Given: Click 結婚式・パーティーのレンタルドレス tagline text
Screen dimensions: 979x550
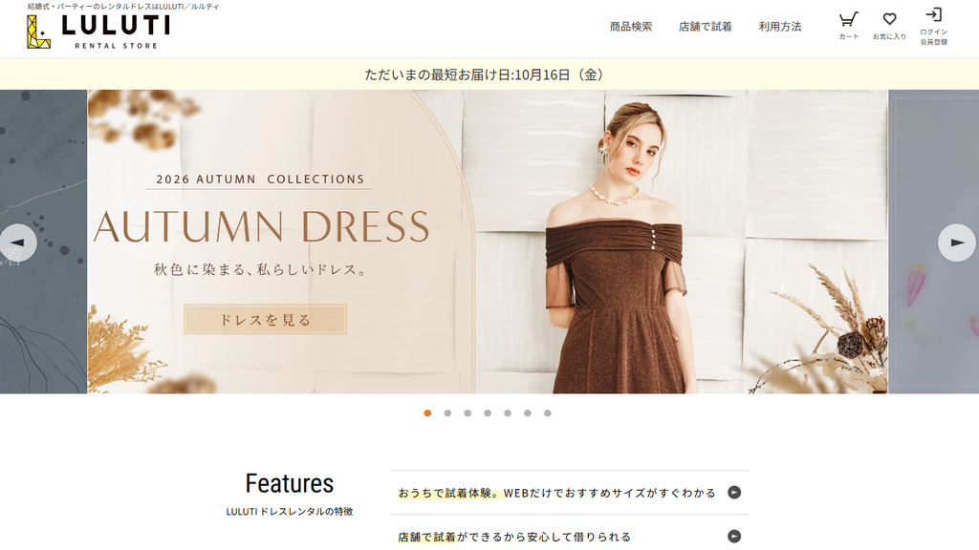Looking at the screenshot, I should click(123, 7).
